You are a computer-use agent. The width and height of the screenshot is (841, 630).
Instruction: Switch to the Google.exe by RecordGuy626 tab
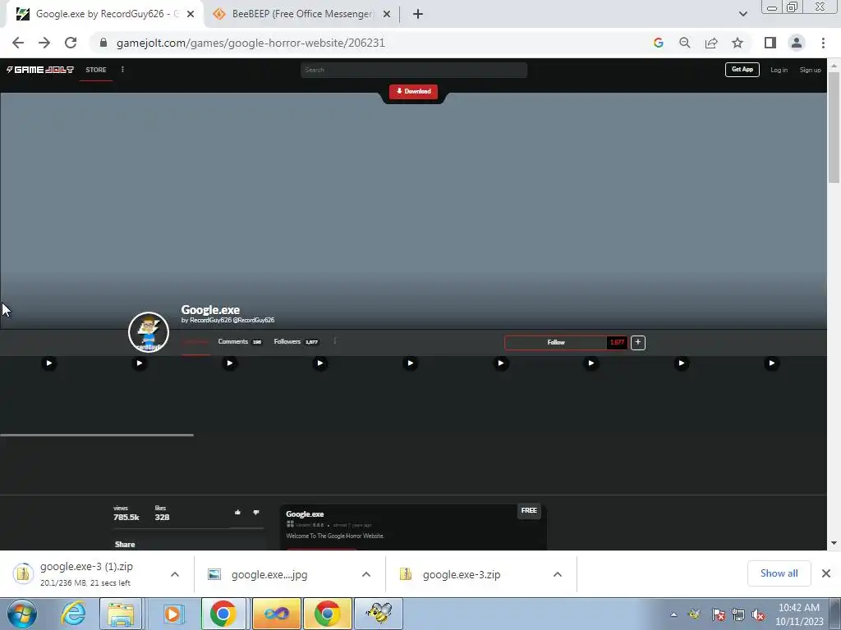point(104,14)
